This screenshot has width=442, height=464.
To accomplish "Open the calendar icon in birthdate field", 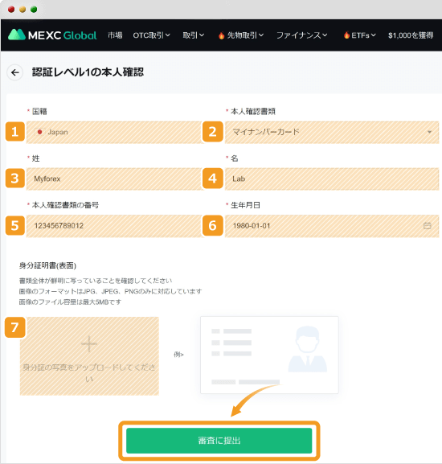I will 428,226.
